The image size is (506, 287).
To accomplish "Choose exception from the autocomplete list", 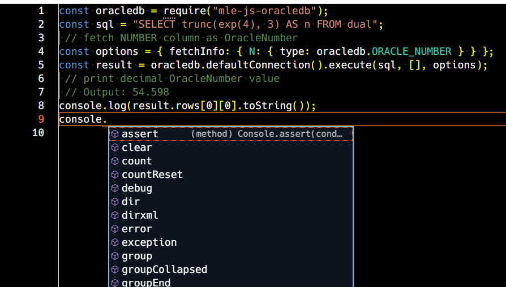I will [231, 242].
